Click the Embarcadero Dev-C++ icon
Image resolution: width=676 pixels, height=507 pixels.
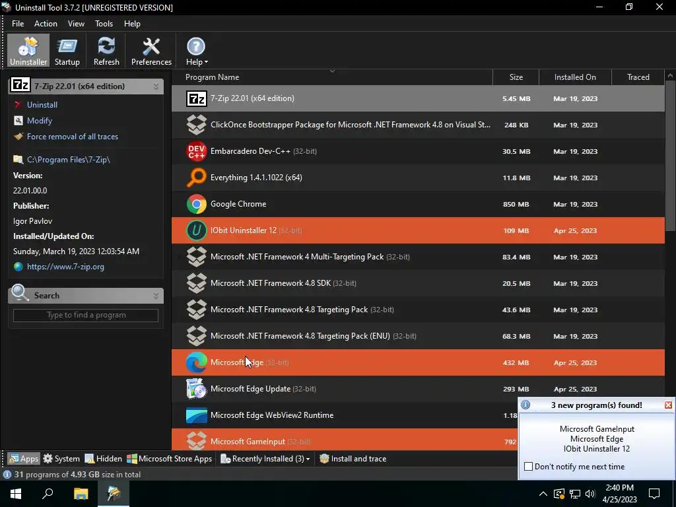point(196,151)
